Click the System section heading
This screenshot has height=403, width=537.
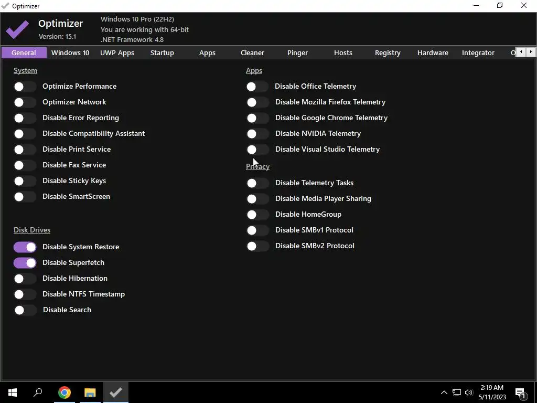pyautogui.click(x=25, y=71)
